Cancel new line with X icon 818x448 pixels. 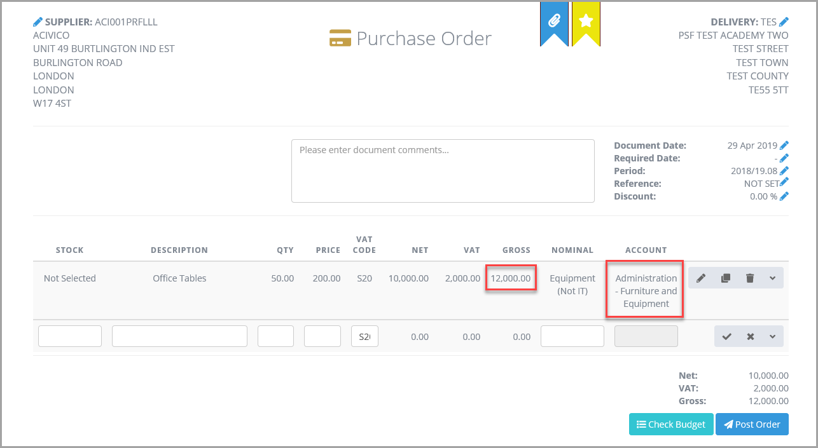(751, 337)
